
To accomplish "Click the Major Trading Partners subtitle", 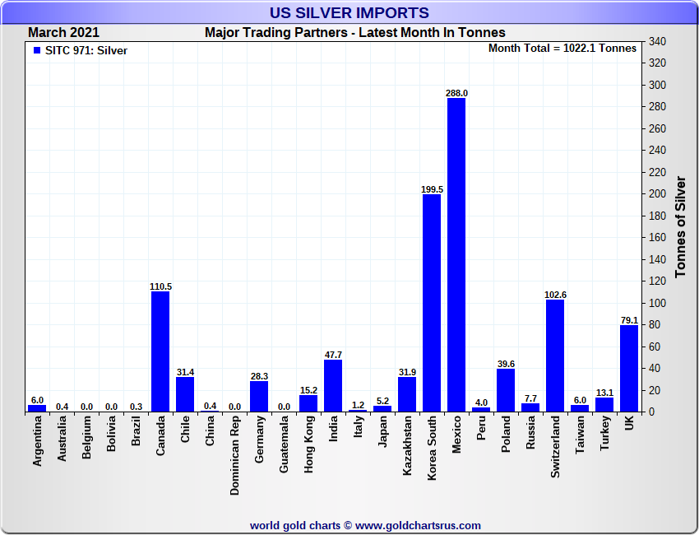I will tap(354, 33).
